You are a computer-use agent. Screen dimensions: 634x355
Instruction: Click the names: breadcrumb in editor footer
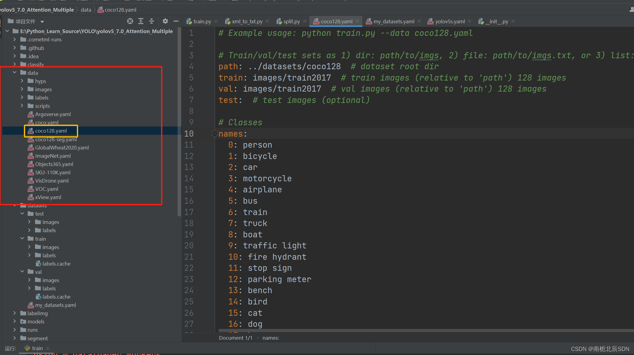(271, 338)
